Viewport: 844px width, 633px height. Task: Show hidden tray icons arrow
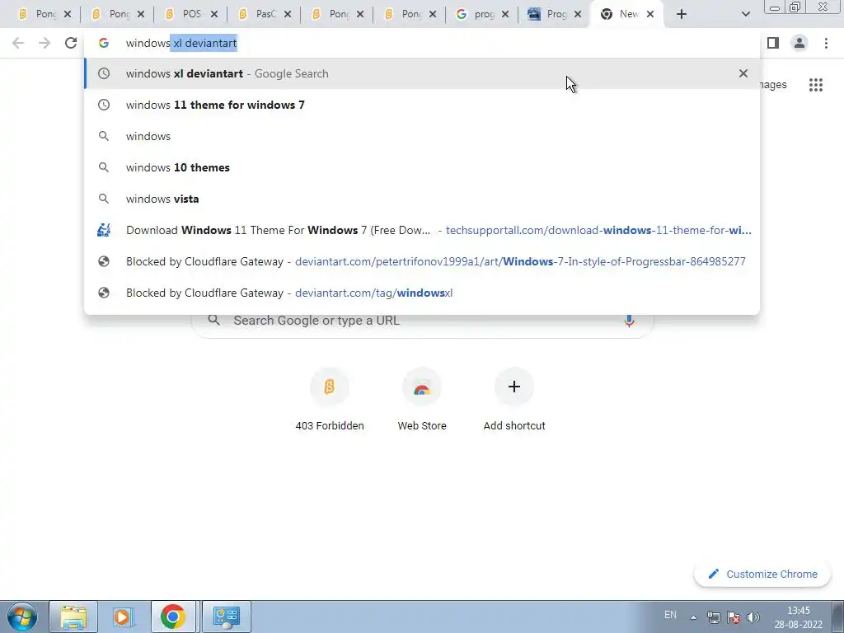694,617
